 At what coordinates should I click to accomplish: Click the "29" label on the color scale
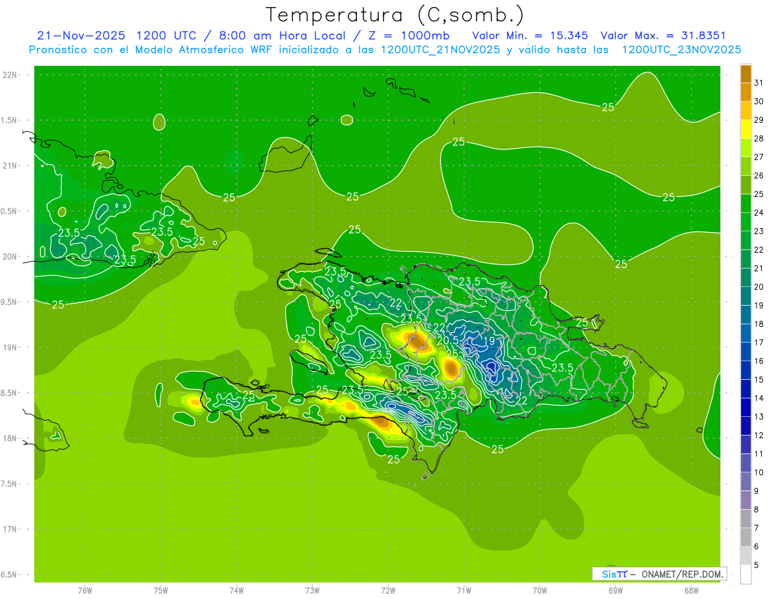(x=759, y=120)
